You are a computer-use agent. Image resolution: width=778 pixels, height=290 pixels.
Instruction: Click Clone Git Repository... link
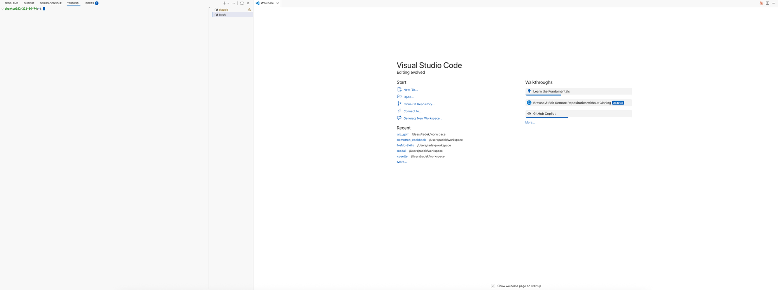(419, 104)
